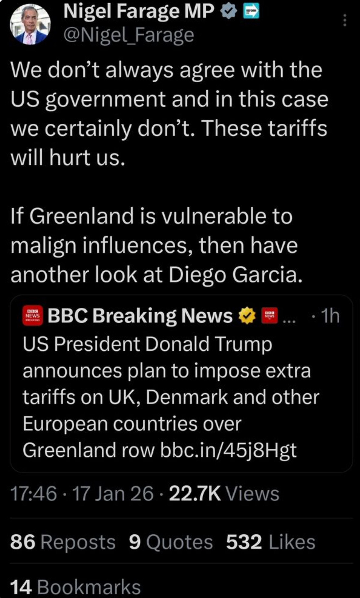The height and width of the screenshot is (598, 360).
Task: Click the BBC Breaking News avatar icon
Action: click(32, 315)
